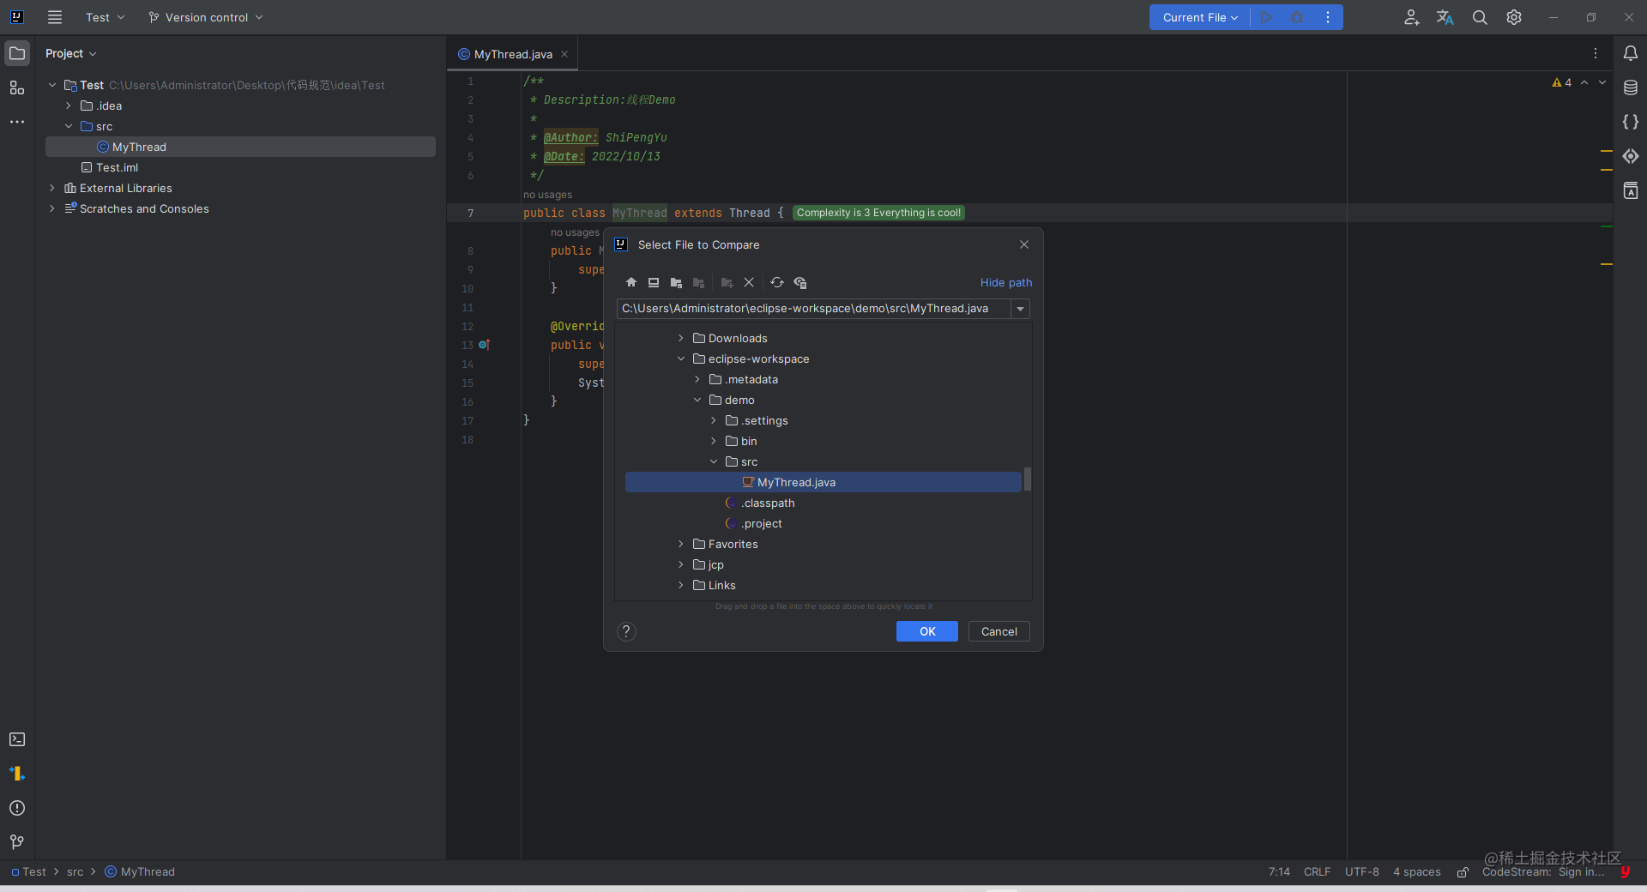This screenshot has height=892, width=1647.
Task: Click the Complexity hint on class line
Action: tap(878, 213)
